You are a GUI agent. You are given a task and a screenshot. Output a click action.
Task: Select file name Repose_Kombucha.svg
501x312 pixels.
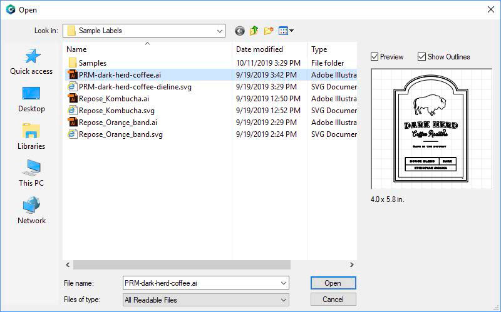116,111
